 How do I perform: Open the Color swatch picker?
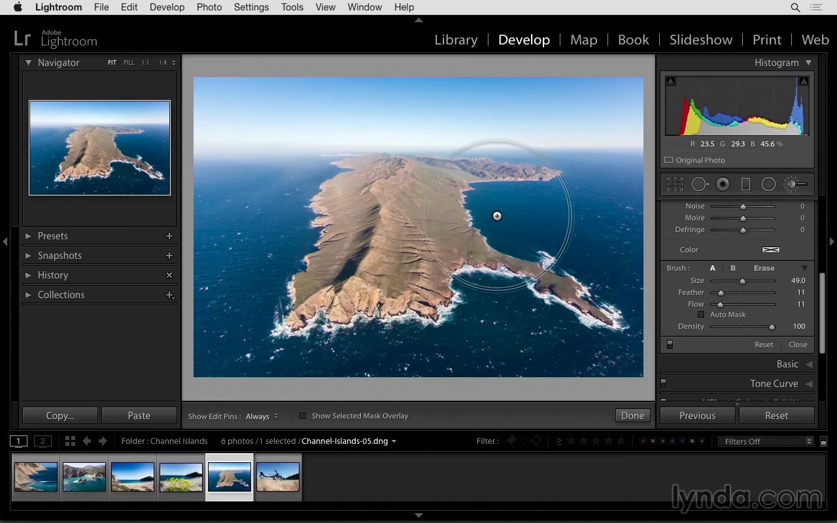click(x=771, y=250)
